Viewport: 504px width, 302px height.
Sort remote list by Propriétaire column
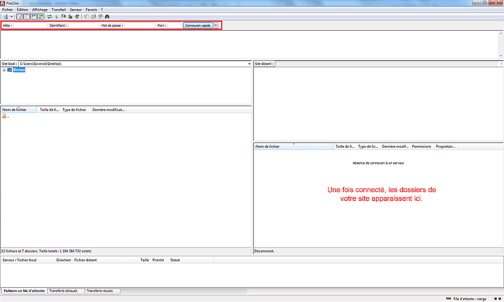(446, 147)
